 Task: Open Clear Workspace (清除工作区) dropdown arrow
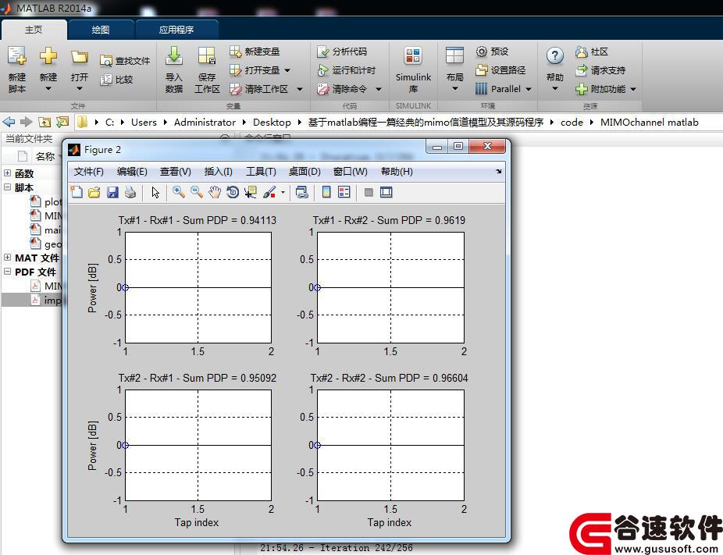click(300, 89)
